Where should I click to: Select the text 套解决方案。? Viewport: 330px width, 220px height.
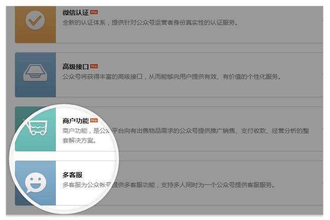pyautogui.click(x=79, y=140)
